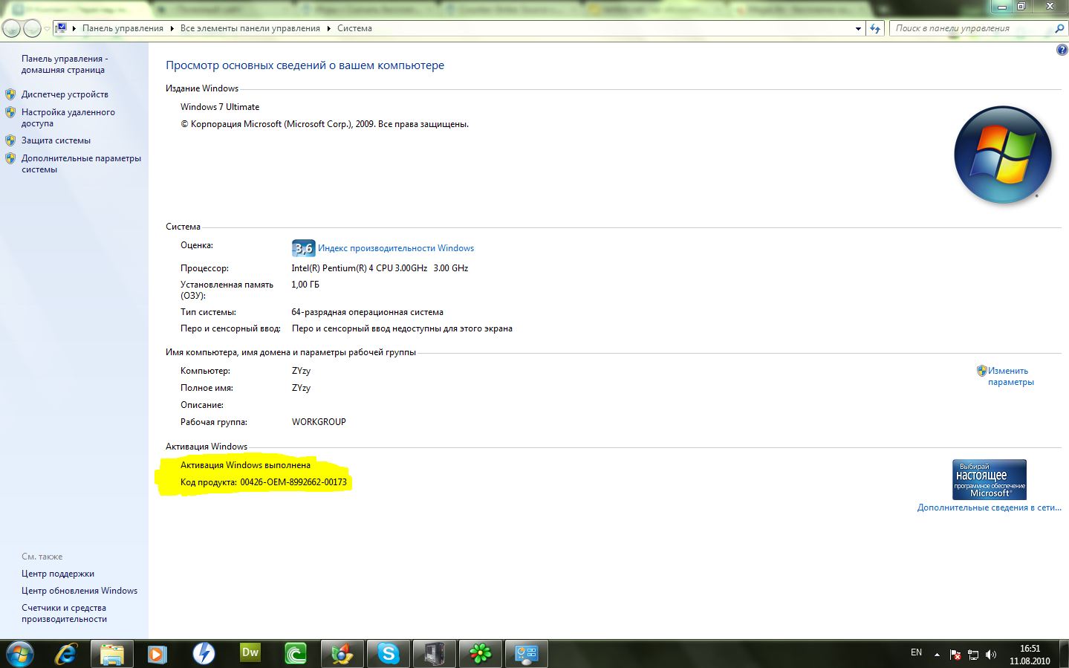This screenshot has width=1069, height=668.
Task: Click the address bar refresh button
Action: (875, 28)
